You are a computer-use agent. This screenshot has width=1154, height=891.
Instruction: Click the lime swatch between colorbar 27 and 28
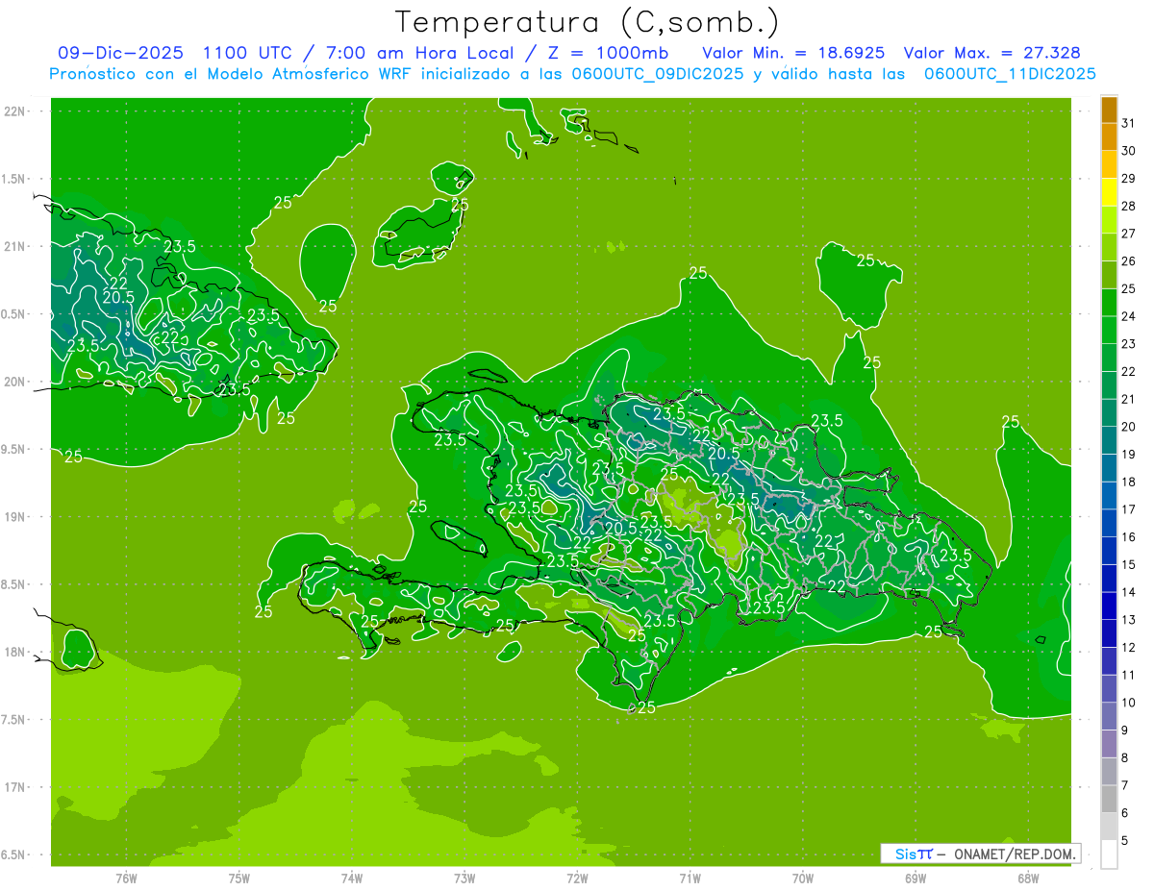[1109, 219]
